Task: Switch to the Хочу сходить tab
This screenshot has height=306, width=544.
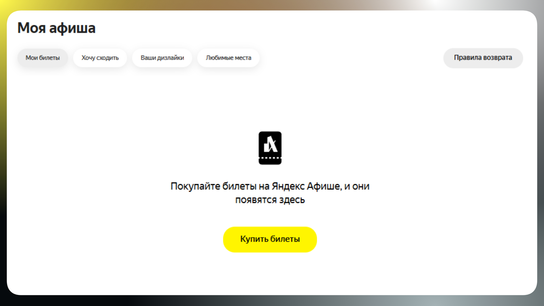Action: click(100, 58)
